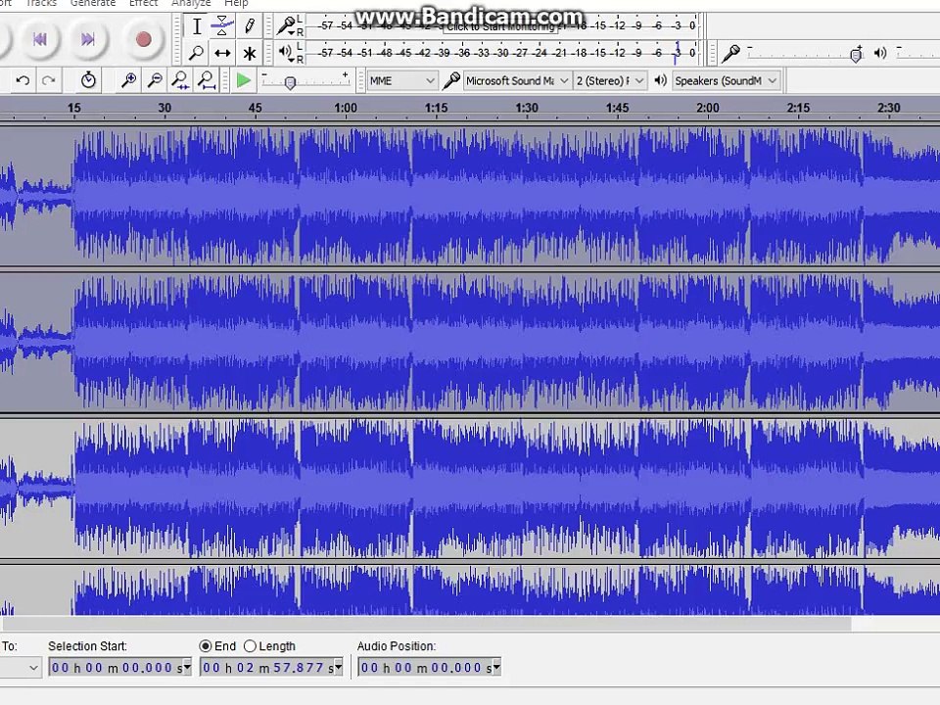Click Fit Selection zoom icon
Viewport: 940px width, 705px height.
point(180,79)
